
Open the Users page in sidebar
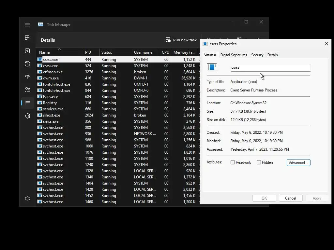click(x=27, y=90)
